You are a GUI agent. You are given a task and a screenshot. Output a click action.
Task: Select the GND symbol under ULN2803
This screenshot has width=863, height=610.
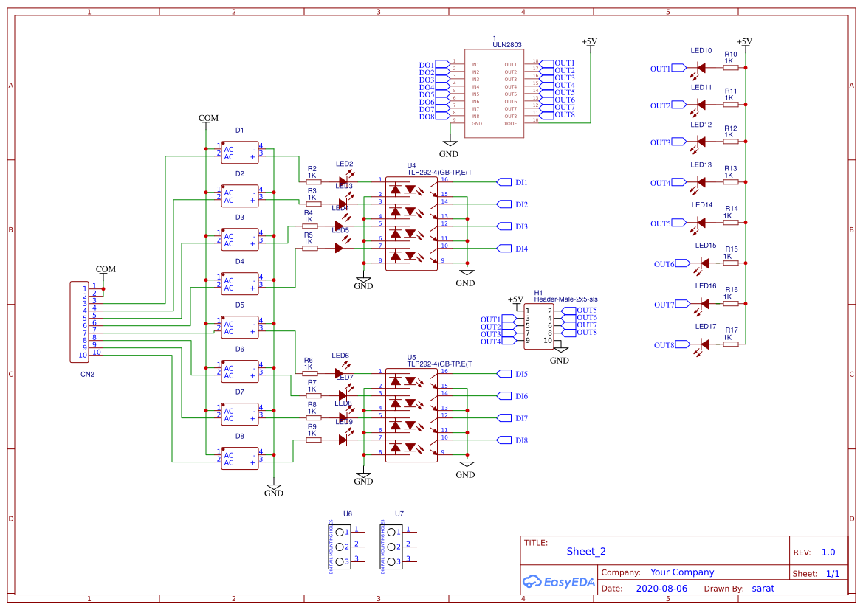pos(450,144)
